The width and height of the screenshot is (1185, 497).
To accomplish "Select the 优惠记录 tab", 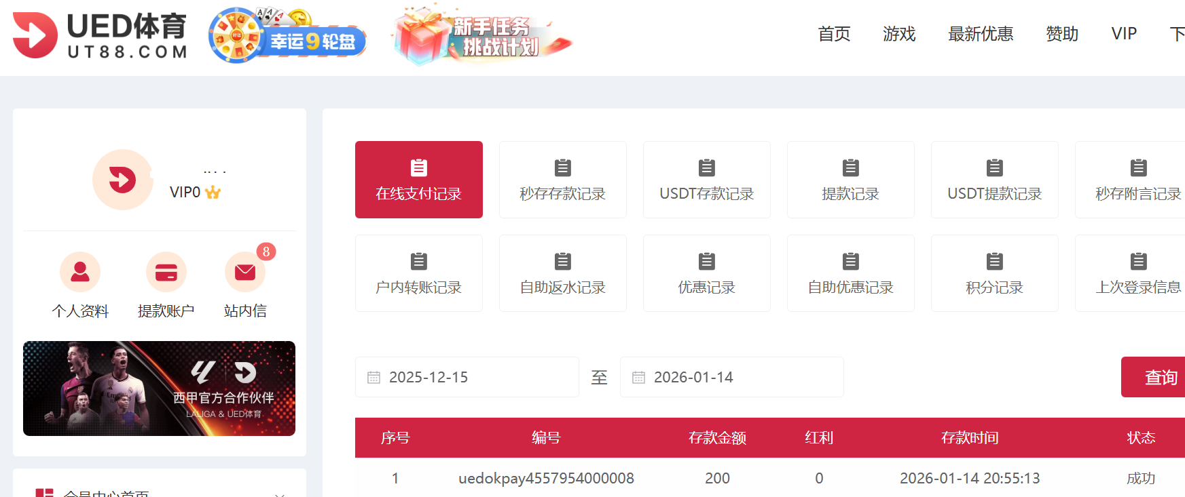I will pyautogui.click(x=707, y=273).
